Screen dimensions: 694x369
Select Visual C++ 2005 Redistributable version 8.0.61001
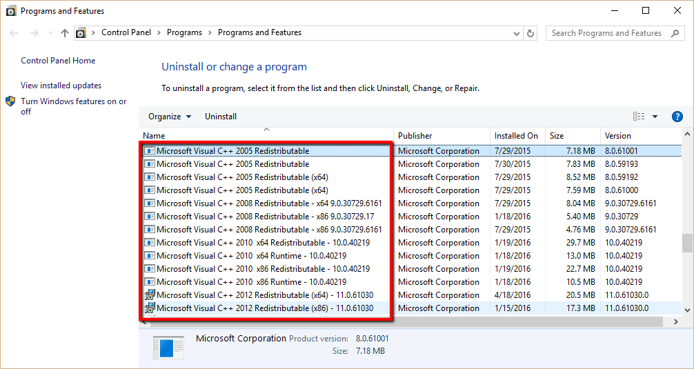tap(410, 151)
